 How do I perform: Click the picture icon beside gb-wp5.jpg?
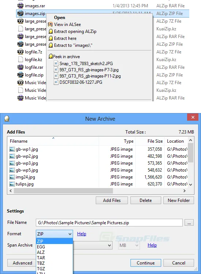(x=12, y=170)
